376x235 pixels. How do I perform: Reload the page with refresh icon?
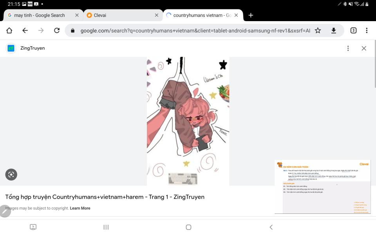point(57,31)
